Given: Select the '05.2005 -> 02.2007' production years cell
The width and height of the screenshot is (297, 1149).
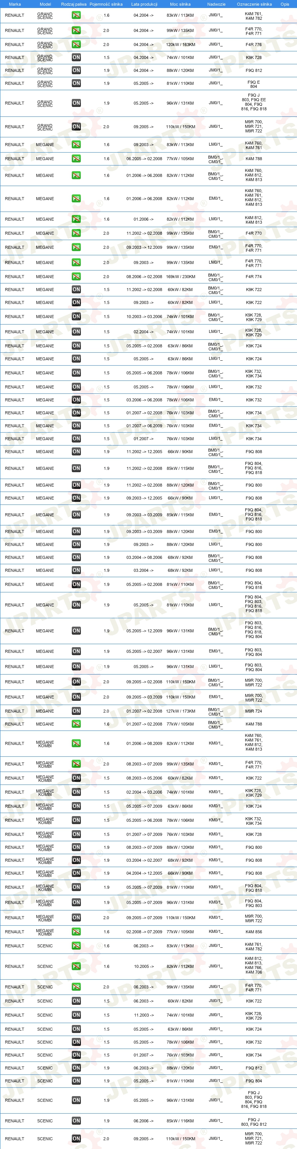Looking at the screenshot, I should pos(144,651).
